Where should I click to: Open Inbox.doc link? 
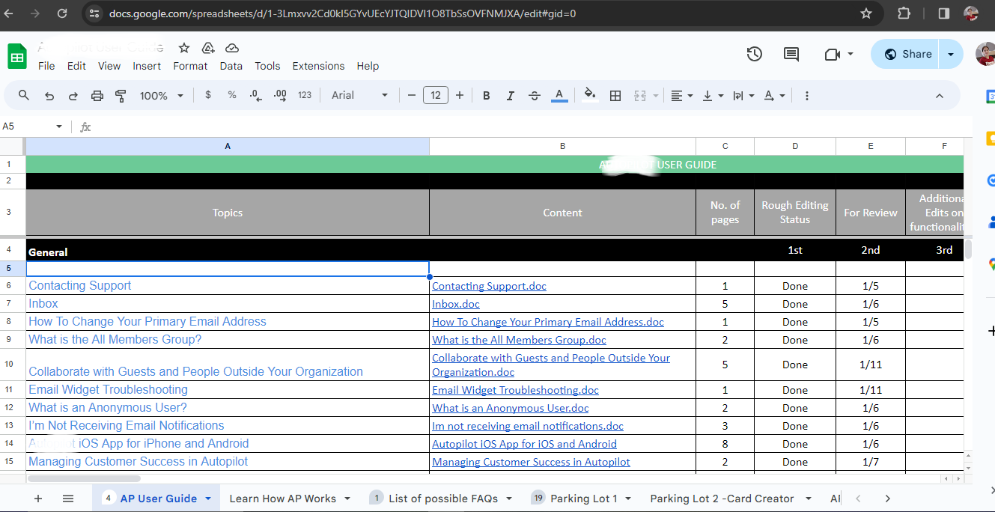(456, 304)
